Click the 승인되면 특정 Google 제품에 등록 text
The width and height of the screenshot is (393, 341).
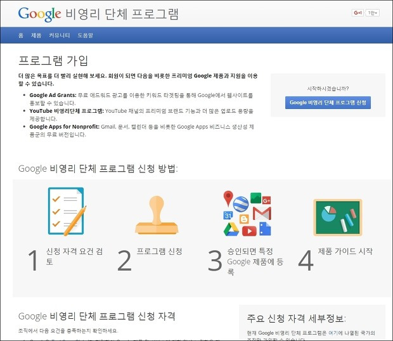255,262
